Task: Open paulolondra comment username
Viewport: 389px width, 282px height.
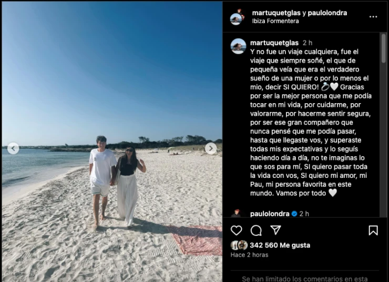Action: click(270, 214)
